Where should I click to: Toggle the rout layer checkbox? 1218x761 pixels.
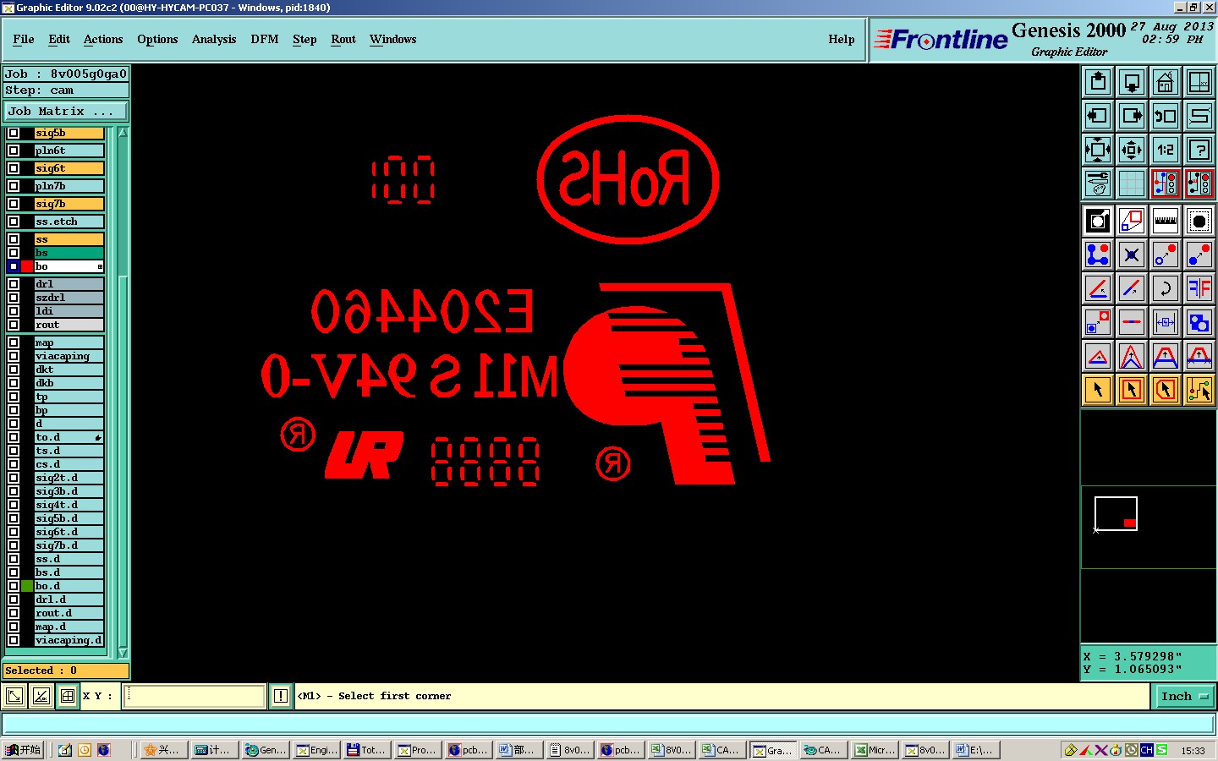click(x=14, y=325)
